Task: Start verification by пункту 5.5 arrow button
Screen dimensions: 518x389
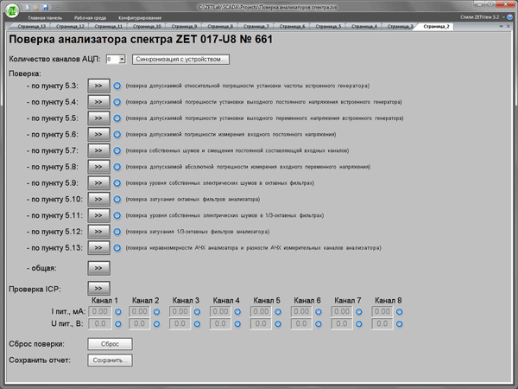Action: (98, 118)
